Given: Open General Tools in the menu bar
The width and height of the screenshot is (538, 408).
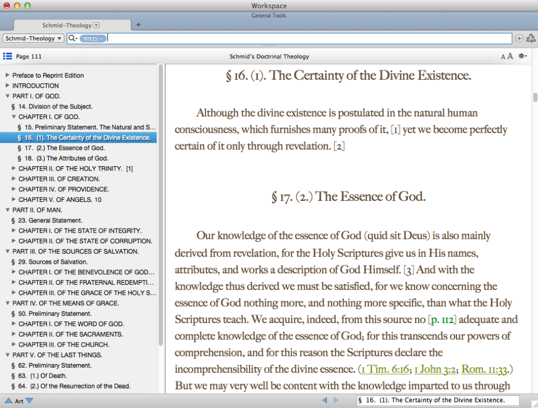Looking at the screenshot, I should point(269,15).
